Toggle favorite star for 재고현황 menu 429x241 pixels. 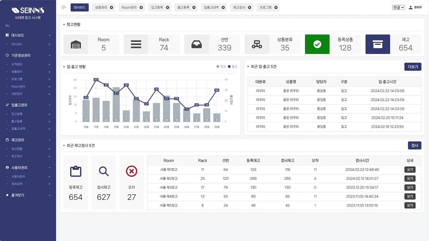point(49,149)
